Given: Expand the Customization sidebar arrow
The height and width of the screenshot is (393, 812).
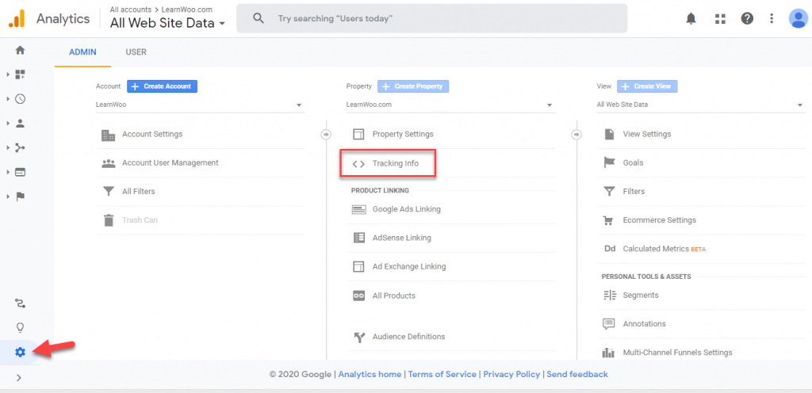Looking at the screenshot, I should (x=8, y=74).
